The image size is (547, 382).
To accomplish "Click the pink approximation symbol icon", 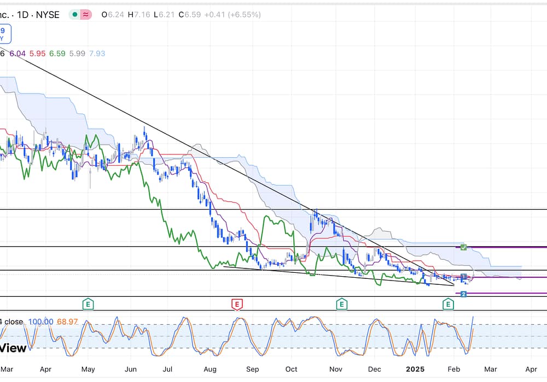I will pyautogui.click(x=86, y=15).
